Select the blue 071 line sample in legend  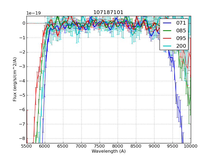[168, 23]
